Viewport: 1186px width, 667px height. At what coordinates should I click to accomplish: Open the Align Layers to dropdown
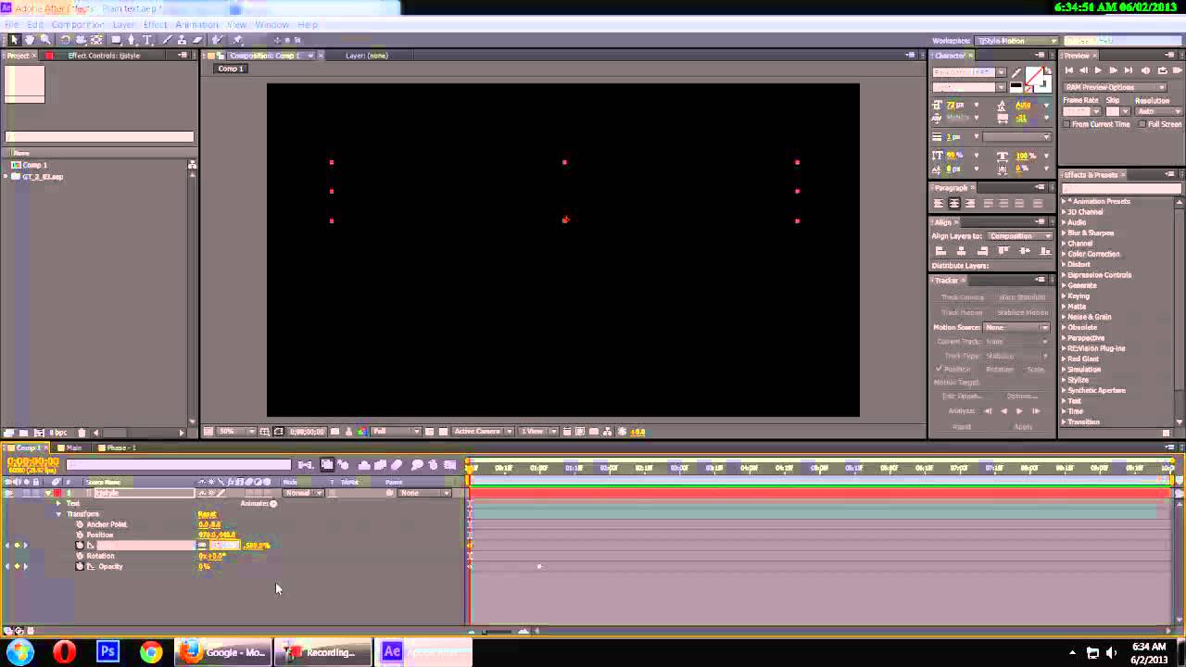tap(1018, 236)
